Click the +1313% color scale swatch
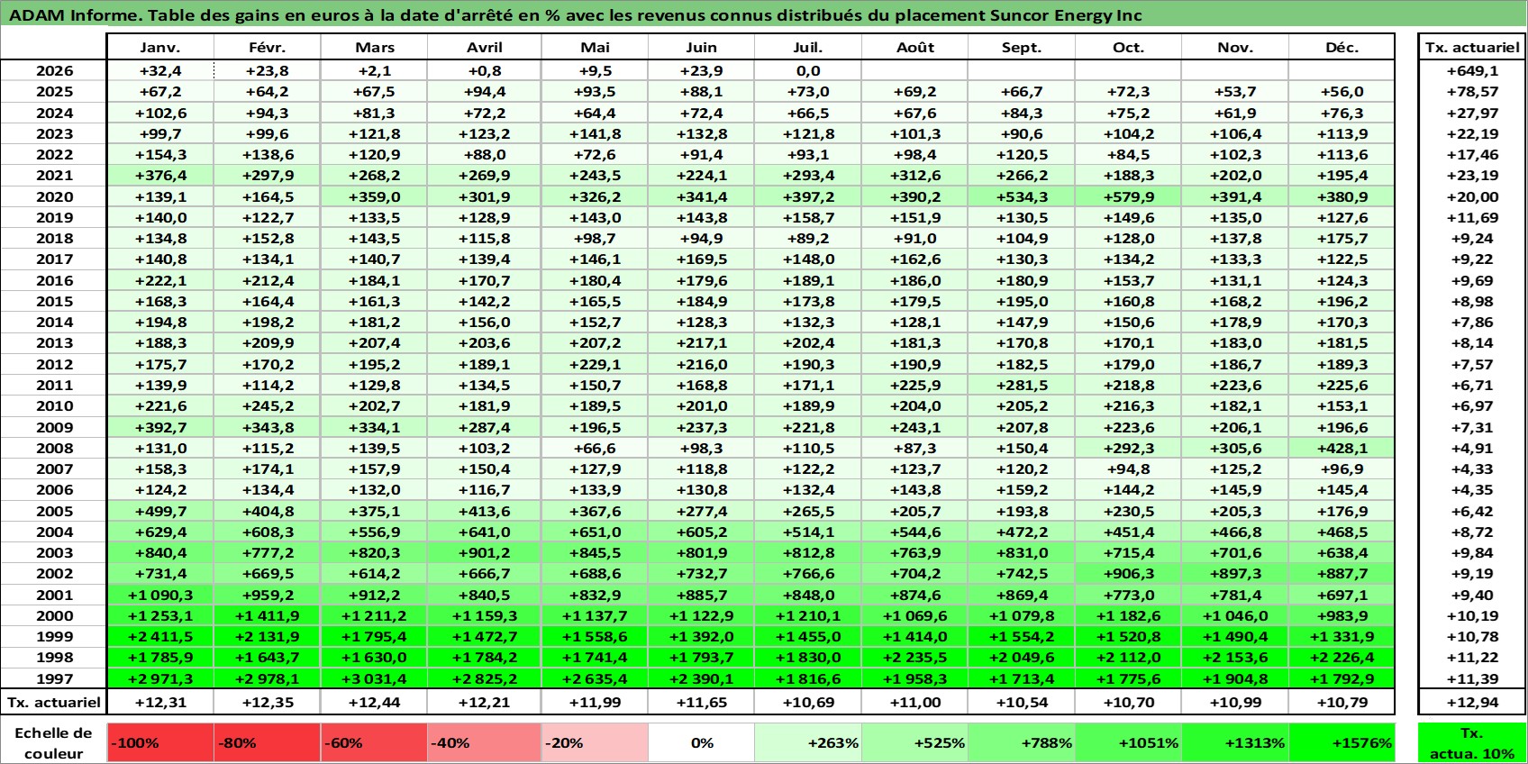The image size is (1528, 764). pyautogui.click(x=1235, y=743)
